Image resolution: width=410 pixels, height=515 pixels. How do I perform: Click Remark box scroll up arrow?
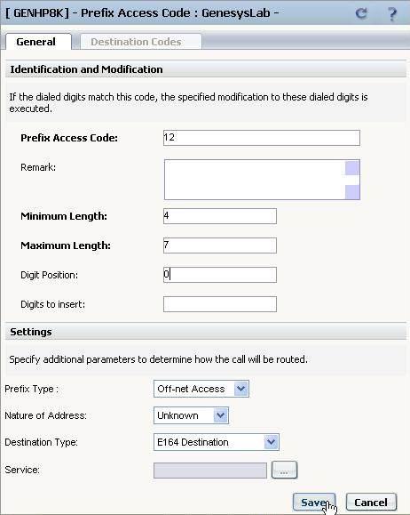point(352,168)
